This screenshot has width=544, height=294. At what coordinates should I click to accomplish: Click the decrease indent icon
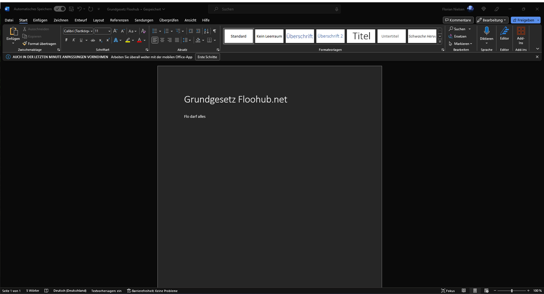coord(190,31)
